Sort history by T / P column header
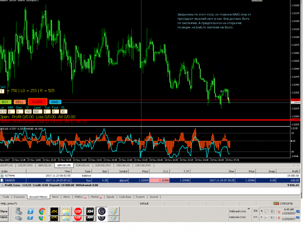Viewport: 305px width, 244px height. [180, 172]
